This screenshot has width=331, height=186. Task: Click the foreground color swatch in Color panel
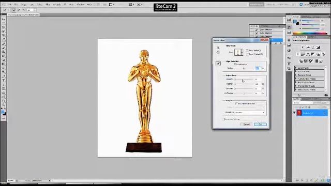(x=295, y=21)
